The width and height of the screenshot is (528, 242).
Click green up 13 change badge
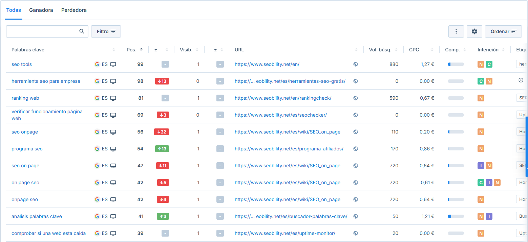pos(162,149)
